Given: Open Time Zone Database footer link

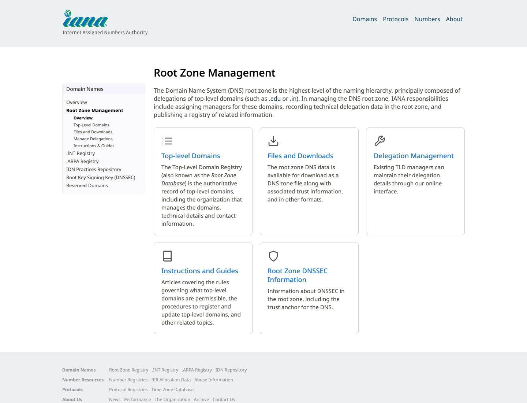Looking at the screenshot, I should [x=172, y=390].
